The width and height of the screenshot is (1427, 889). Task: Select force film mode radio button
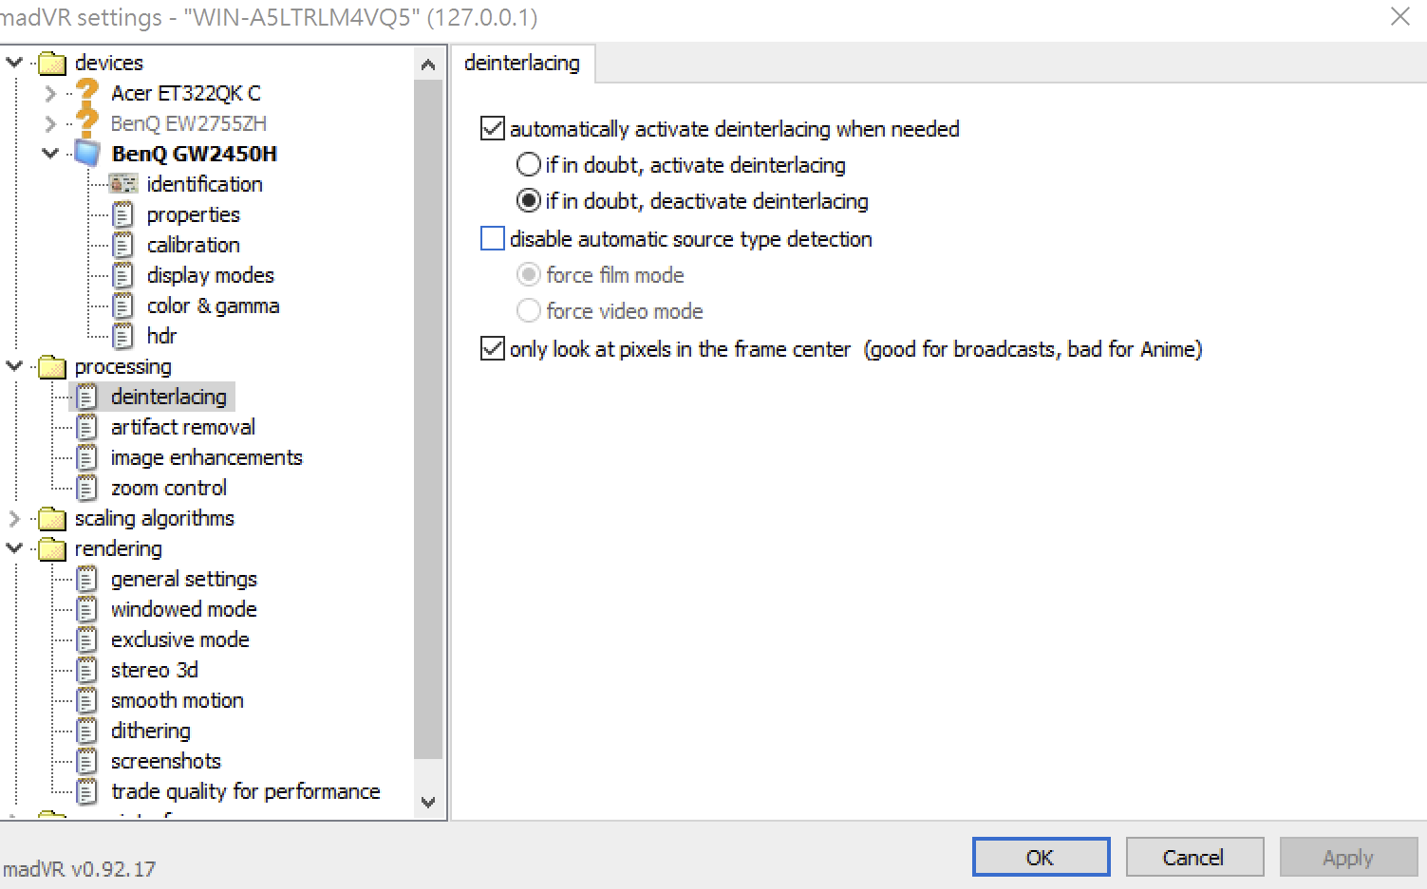528,275
